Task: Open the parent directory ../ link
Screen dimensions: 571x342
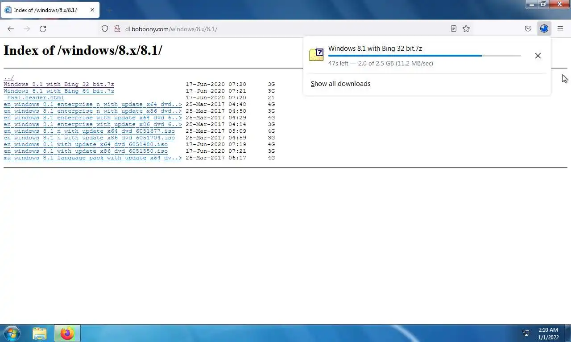Action: pyautogui.click(x=9, y=77)
